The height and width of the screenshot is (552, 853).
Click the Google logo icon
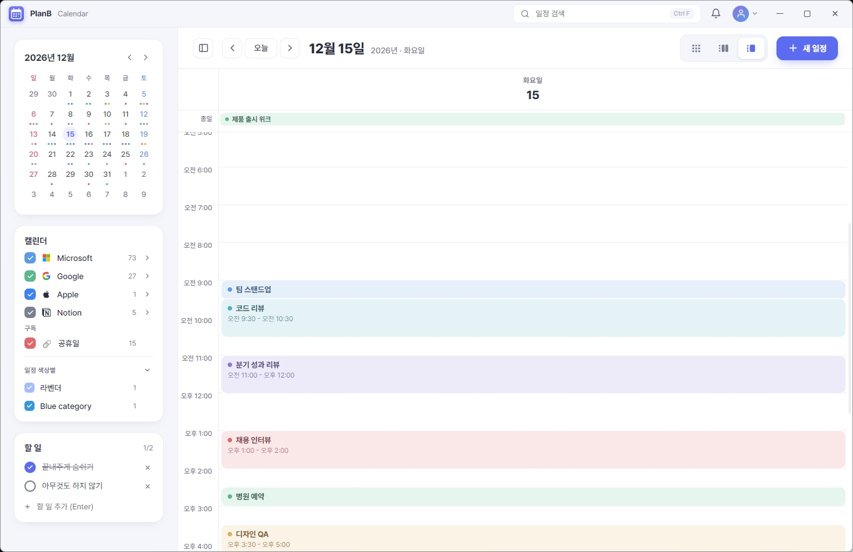[x=46, y=276]
